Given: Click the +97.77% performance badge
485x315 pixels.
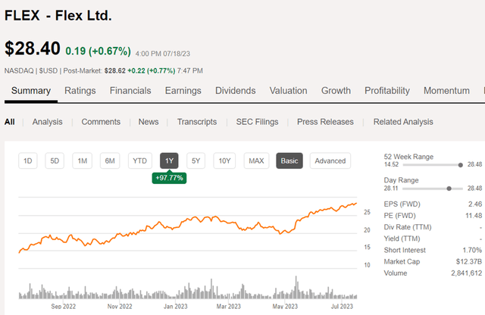Looking at the screenshot, I should click(x=169, y=178).
